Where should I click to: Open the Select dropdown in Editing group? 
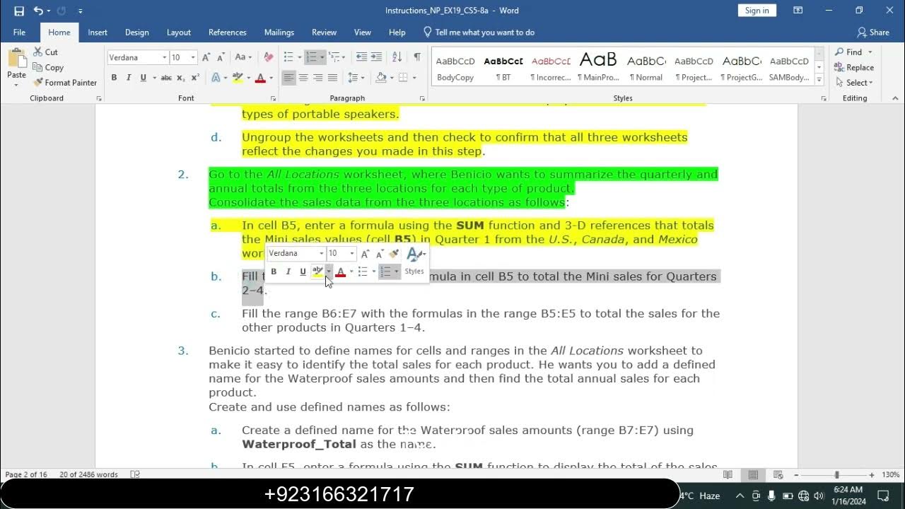[854, 83]
